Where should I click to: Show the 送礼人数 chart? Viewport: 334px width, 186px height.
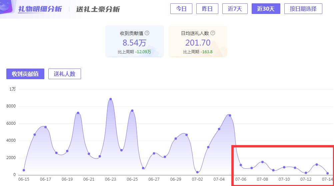click(65, 74)
